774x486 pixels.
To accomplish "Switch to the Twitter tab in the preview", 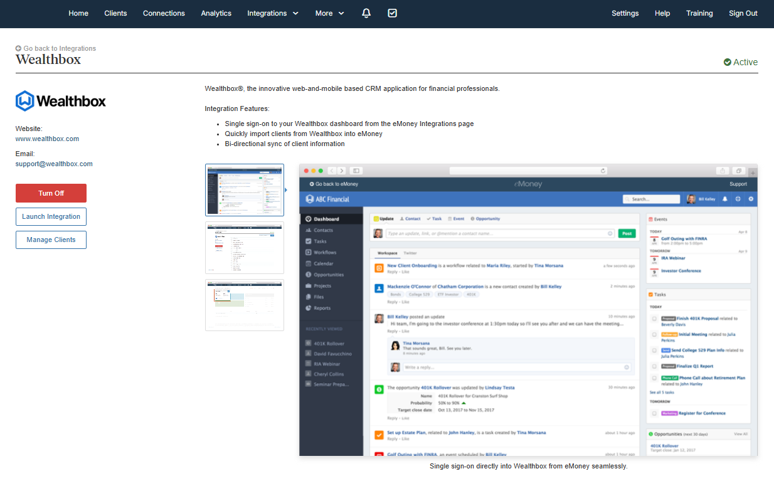I will [410, 253].
